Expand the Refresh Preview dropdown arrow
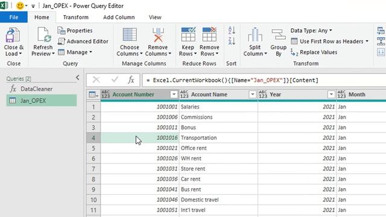Viewport: 386px width, 217px height. (53, 54)
